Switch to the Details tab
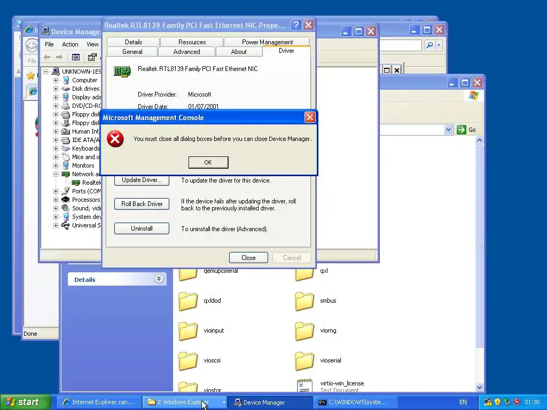Viewport: 547px width, 410px height. [133, 42]
